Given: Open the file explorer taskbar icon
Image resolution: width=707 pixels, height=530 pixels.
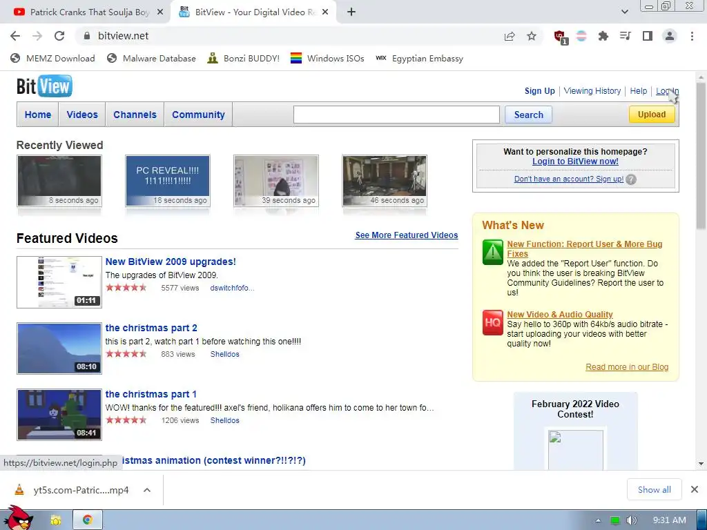Looking at the screenshot, I should pos(55,520).
